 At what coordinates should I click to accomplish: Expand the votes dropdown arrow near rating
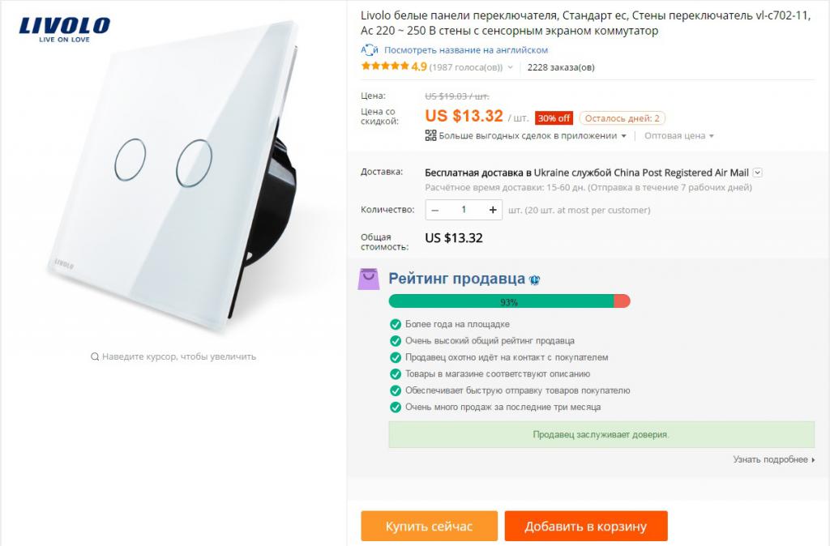(x=511, y=68)
